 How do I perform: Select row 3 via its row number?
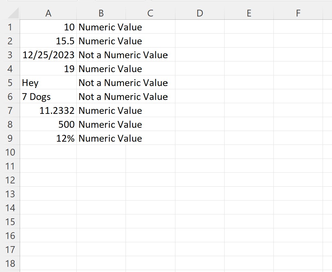point(10,55)
